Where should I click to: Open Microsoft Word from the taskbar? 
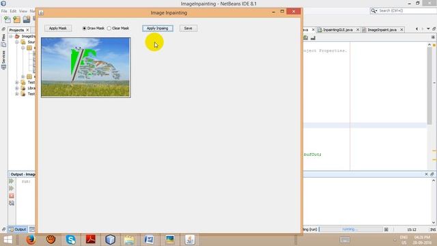(149, 240)
